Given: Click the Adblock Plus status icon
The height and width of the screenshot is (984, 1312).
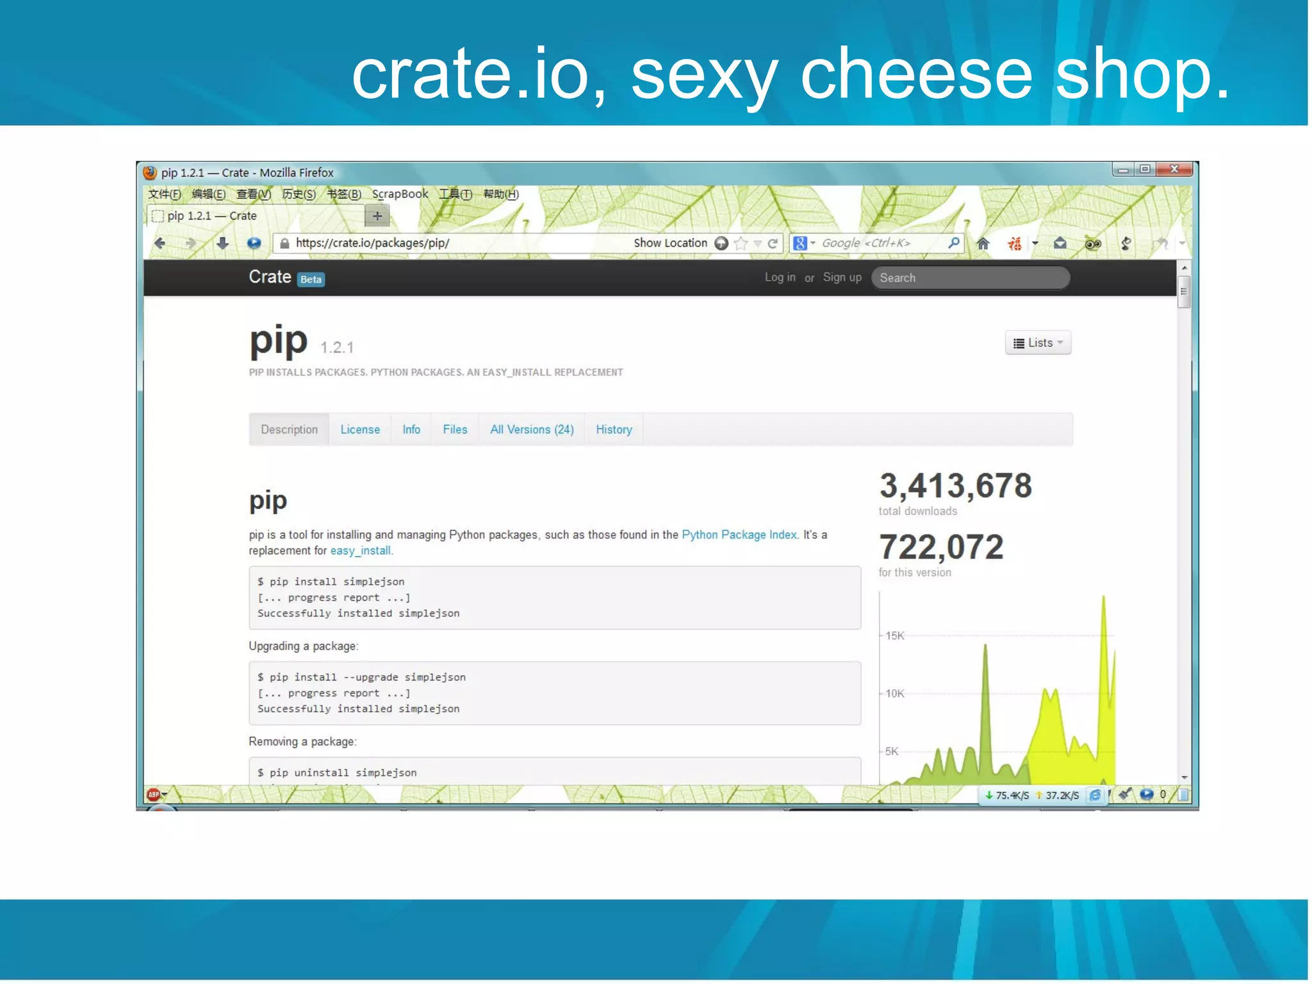Looking at the screenshot, I should (154, 795).
